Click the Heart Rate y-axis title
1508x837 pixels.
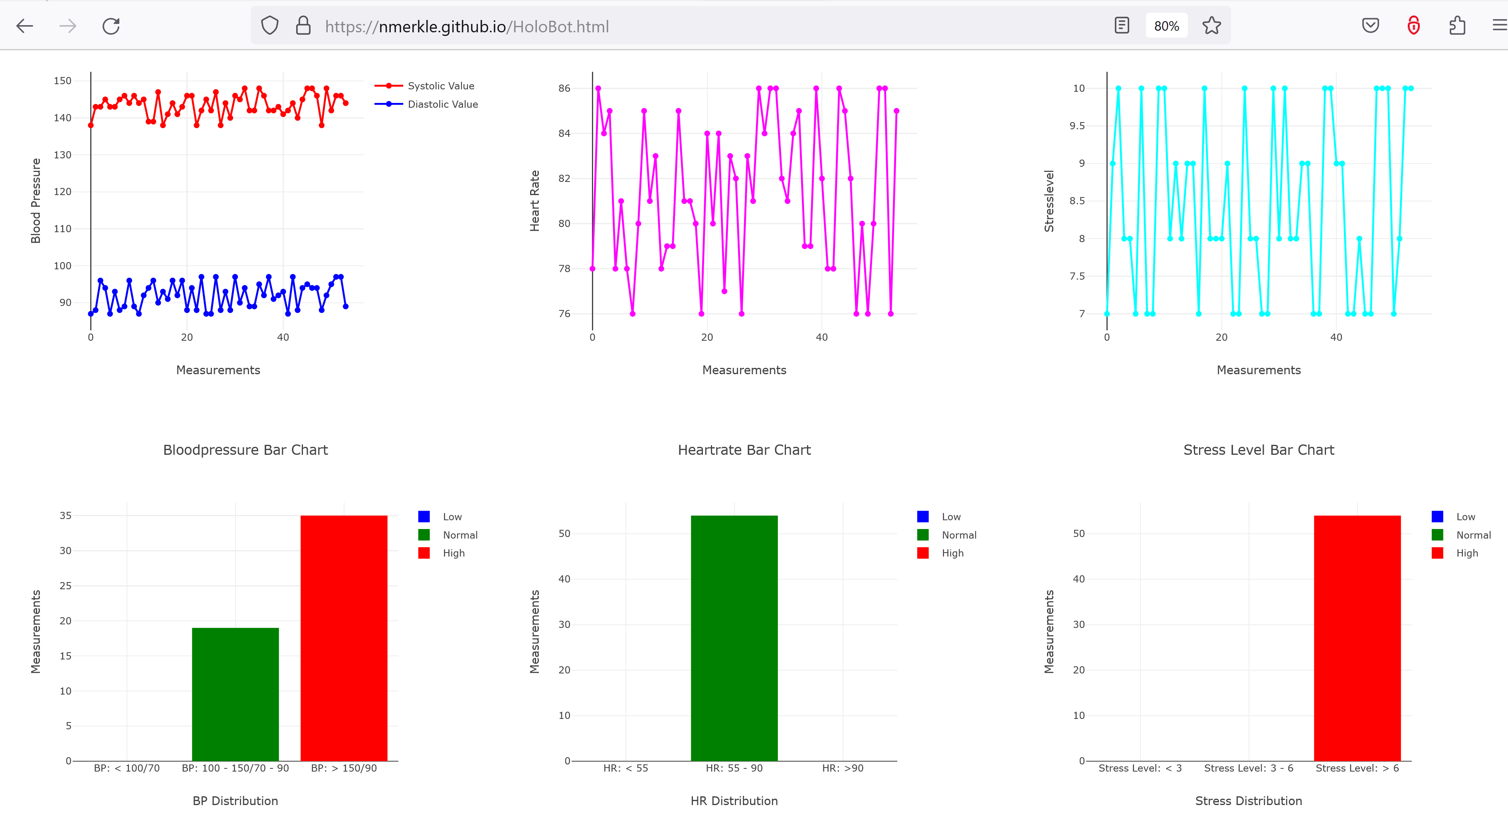tap(534, 201)
